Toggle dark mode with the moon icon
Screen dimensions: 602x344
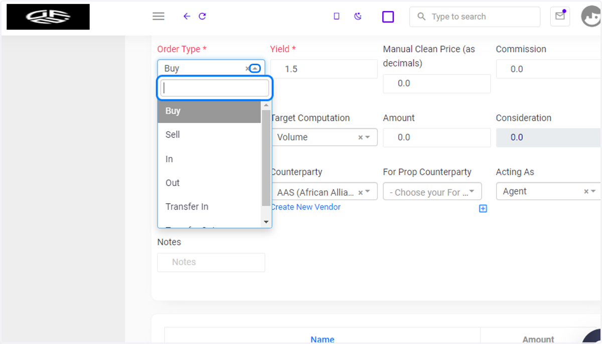(358, 16)
